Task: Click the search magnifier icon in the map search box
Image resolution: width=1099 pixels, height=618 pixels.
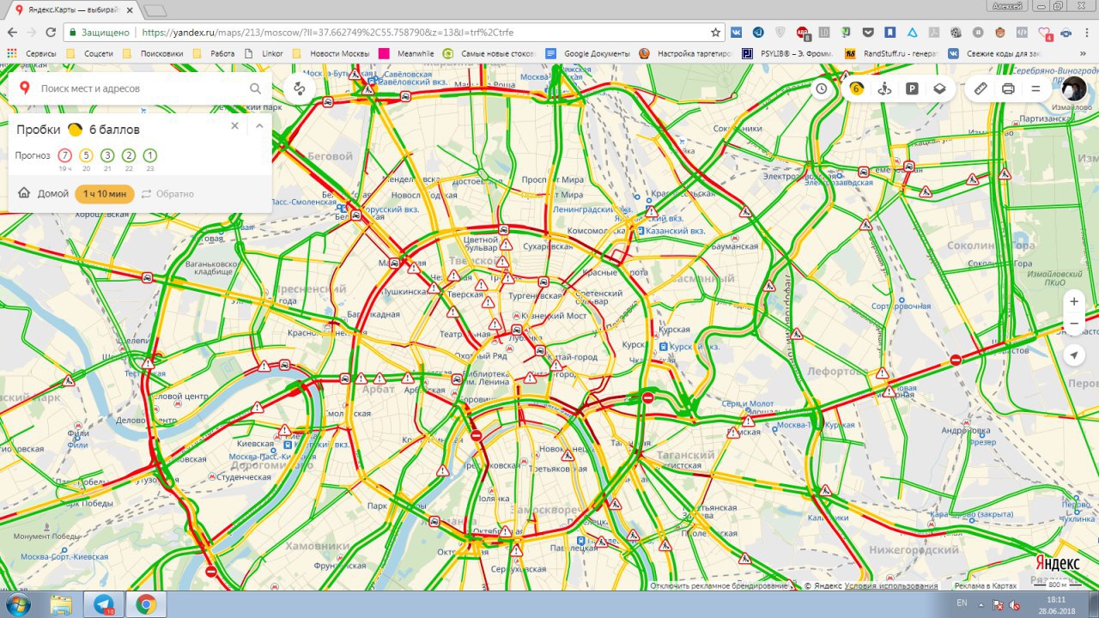Action: coord(255,88)
